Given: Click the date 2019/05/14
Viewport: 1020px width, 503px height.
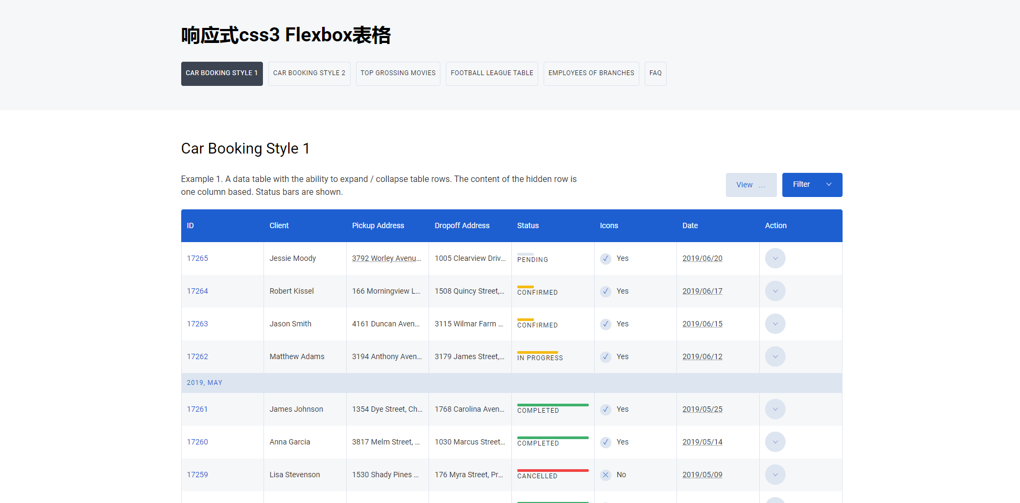Looking at the screenshot, I should [702, 442].
